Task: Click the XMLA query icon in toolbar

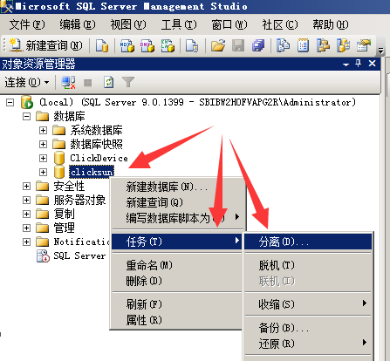Action: 168,45
